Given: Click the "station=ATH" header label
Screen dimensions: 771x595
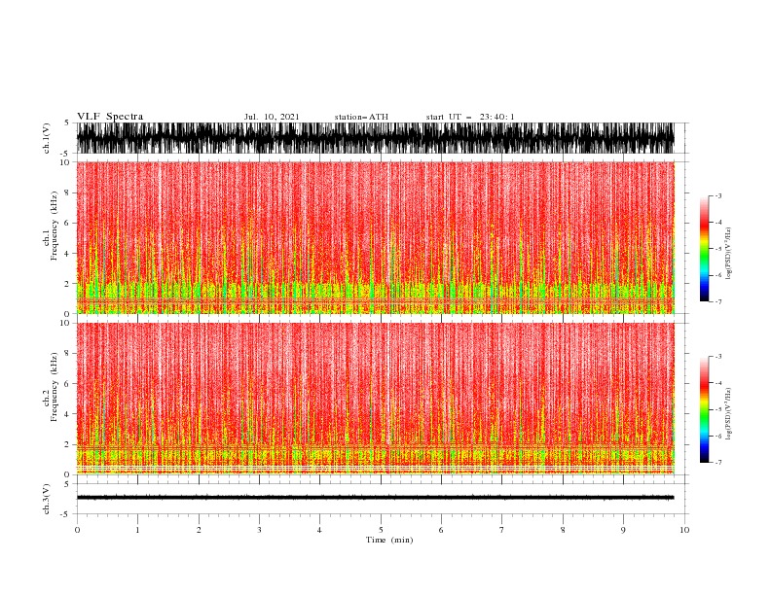Looking at the screenshot, I should [361, 117].
